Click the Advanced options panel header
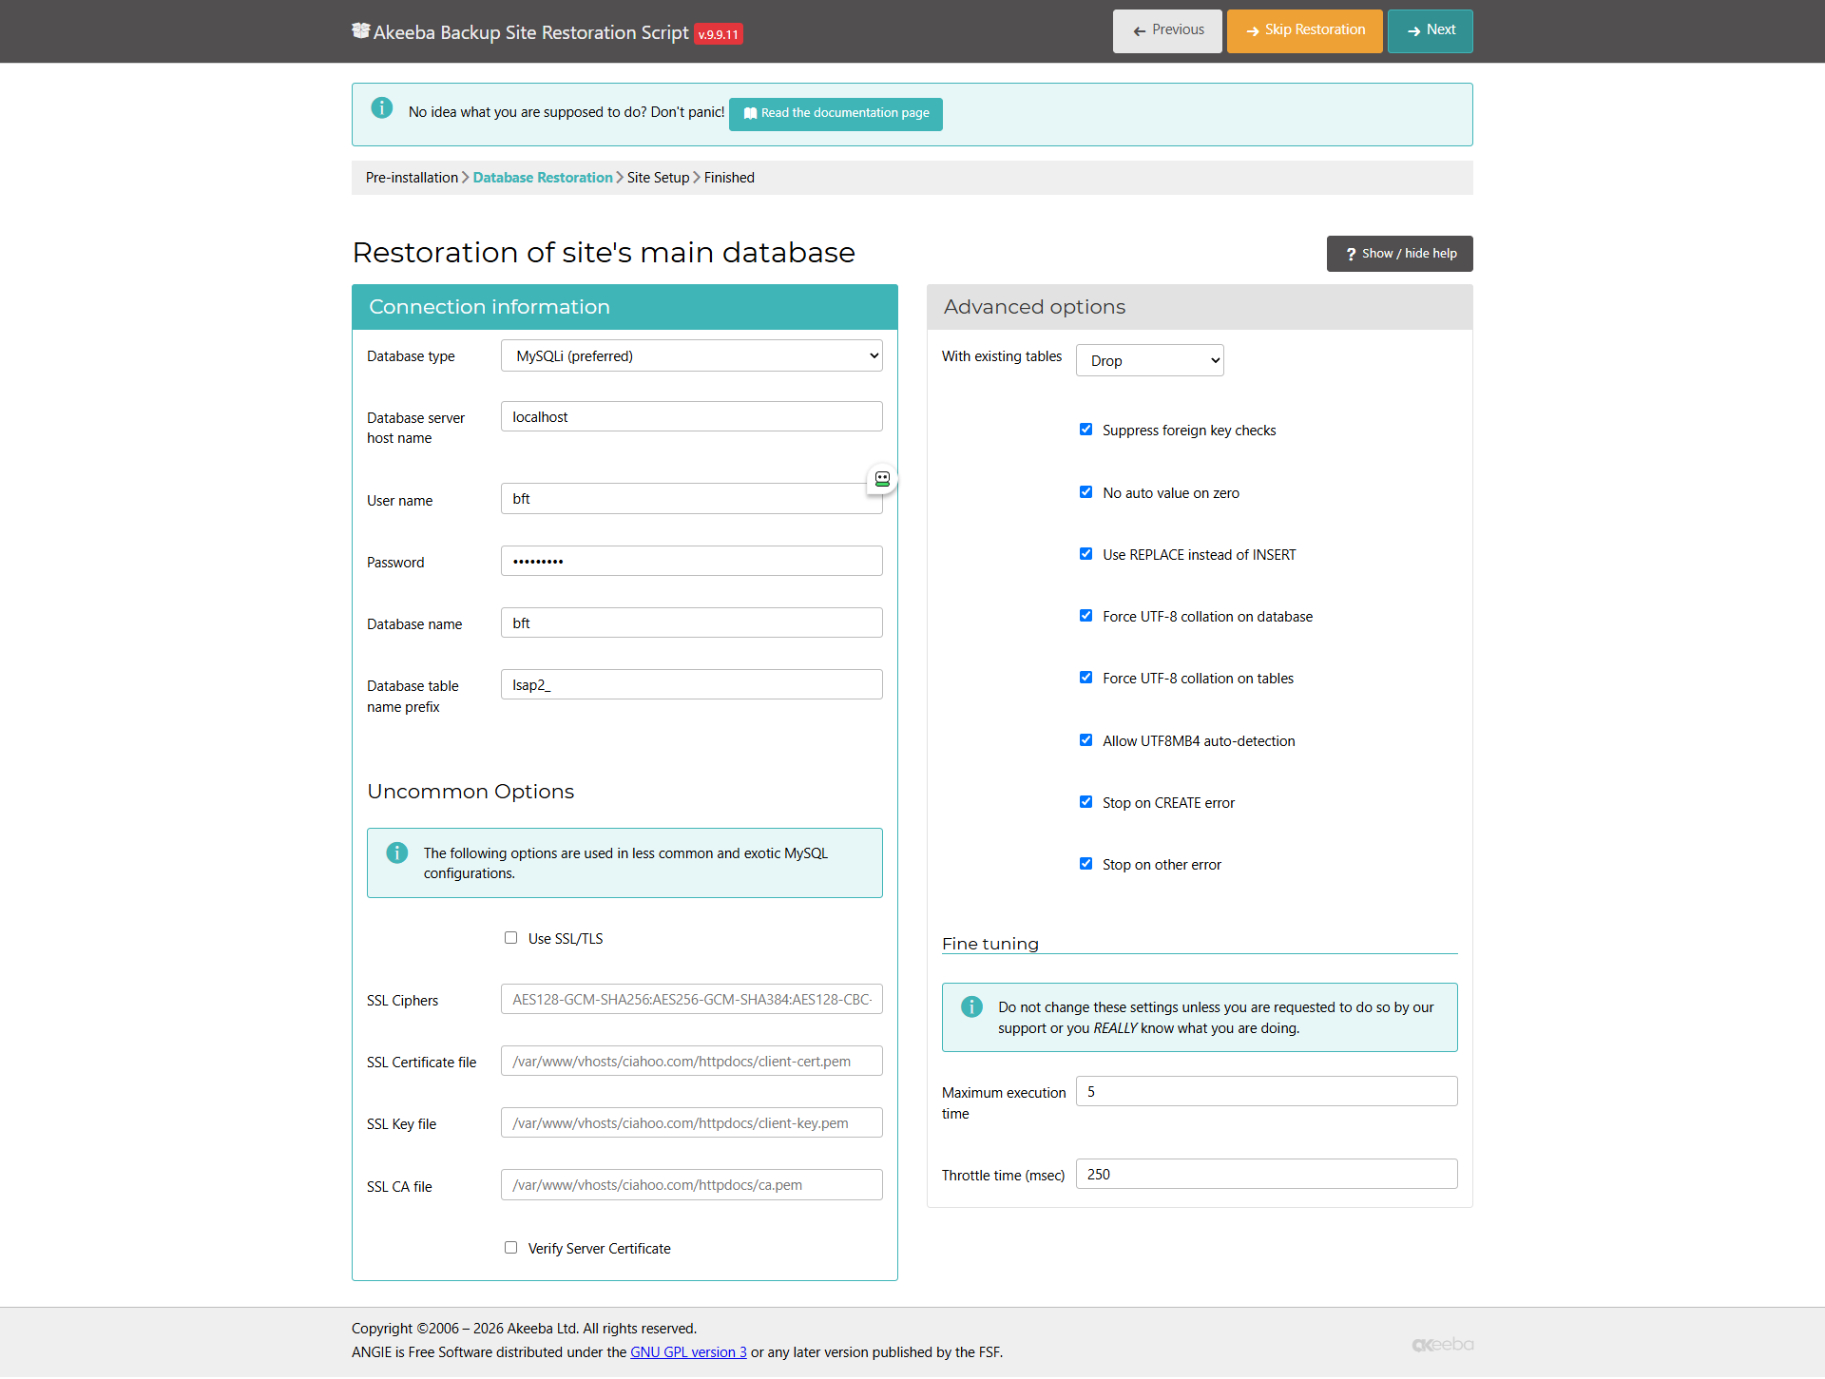The image size is (1825, 1379). [x=1200, y=307]
